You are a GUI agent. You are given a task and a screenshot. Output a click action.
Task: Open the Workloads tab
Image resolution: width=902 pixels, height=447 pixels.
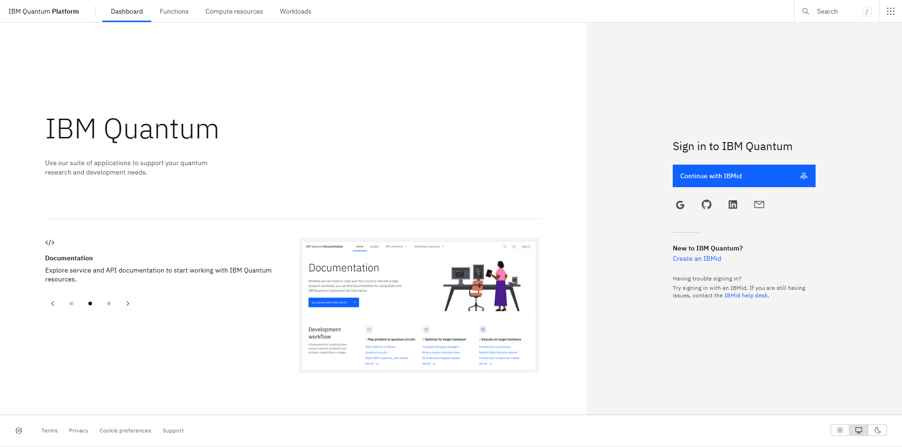click(295, 11)
